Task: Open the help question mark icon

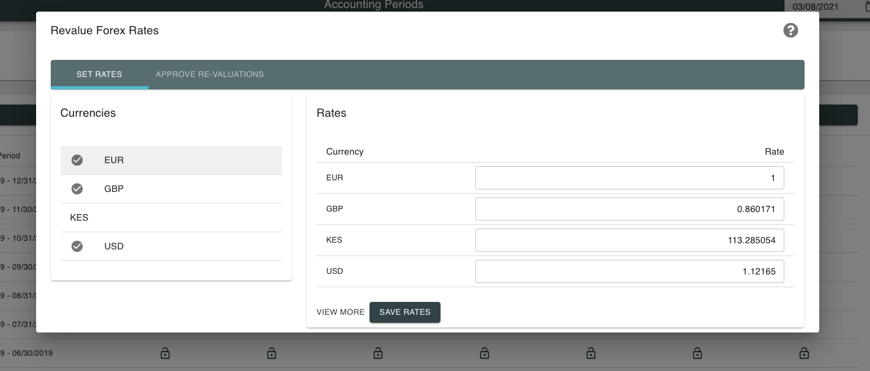Action: [790, 30]
